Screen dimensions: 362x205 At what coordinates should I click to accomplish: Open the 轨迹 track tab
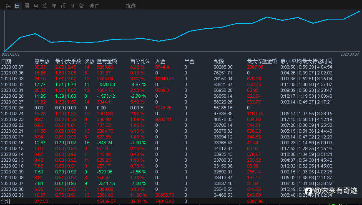131,6
